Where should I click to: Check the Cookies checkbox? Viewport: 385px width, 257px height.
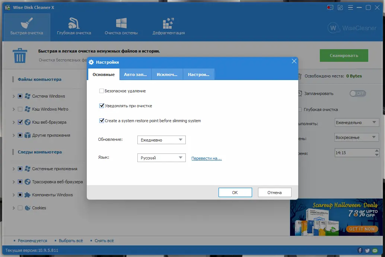pyautogui.click(x=20, y=208)
